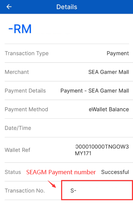
Task: Select the -RM amount text
Action: pyautogui.click(x=20, y=29)
